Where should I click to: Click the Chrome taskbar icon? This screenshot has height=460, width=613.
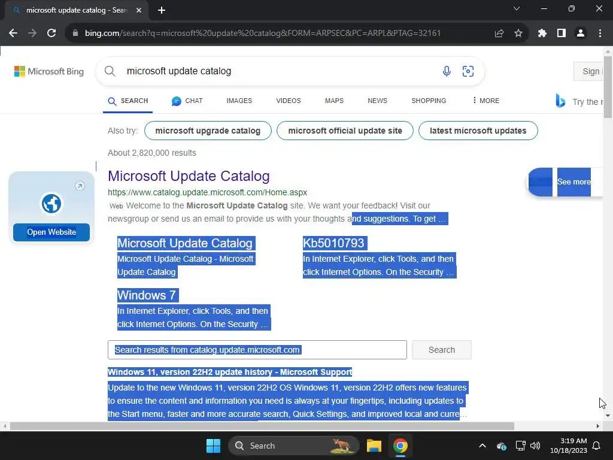coord(400,446)
